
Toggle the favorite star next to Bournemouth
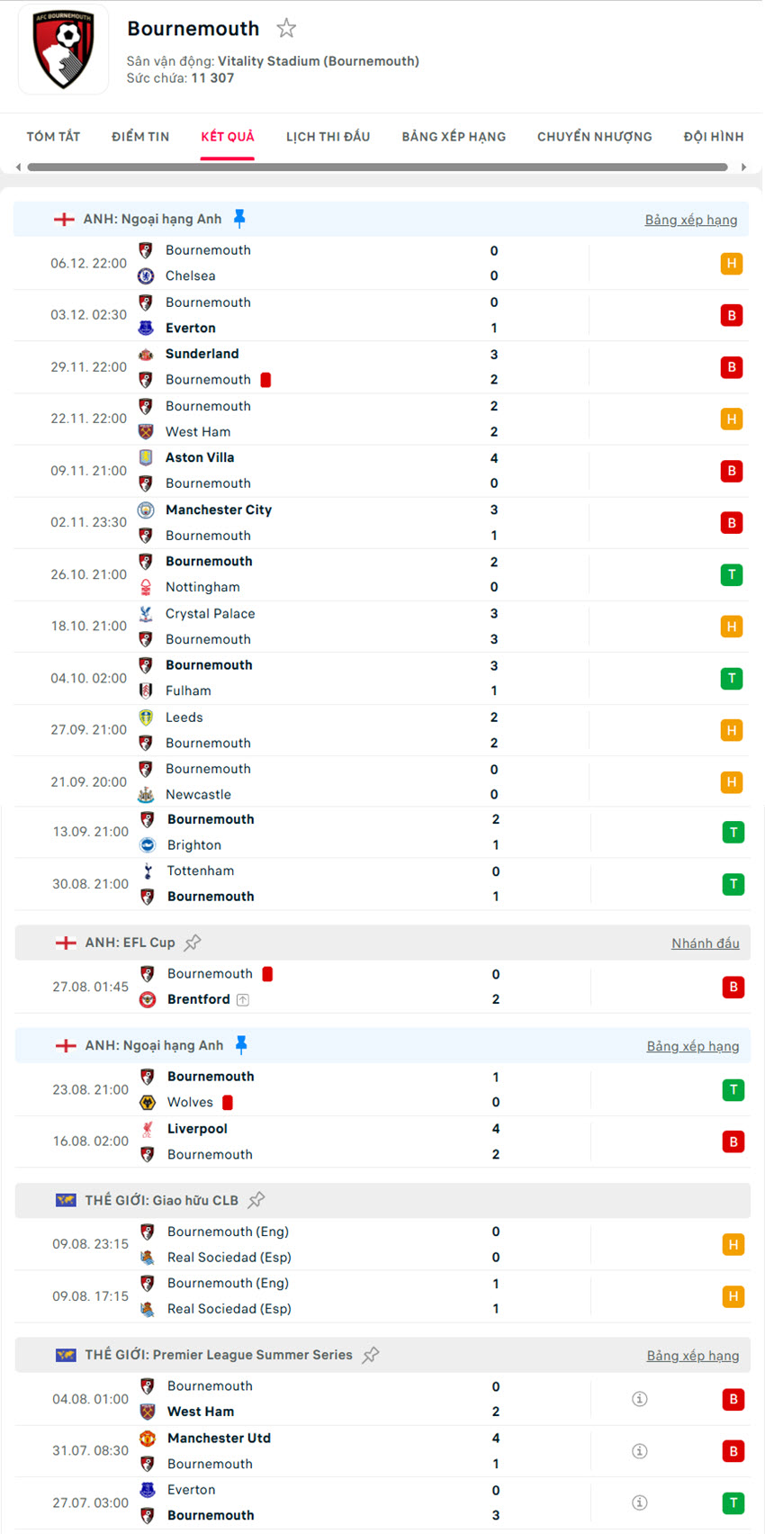click(x=286, y=28)
